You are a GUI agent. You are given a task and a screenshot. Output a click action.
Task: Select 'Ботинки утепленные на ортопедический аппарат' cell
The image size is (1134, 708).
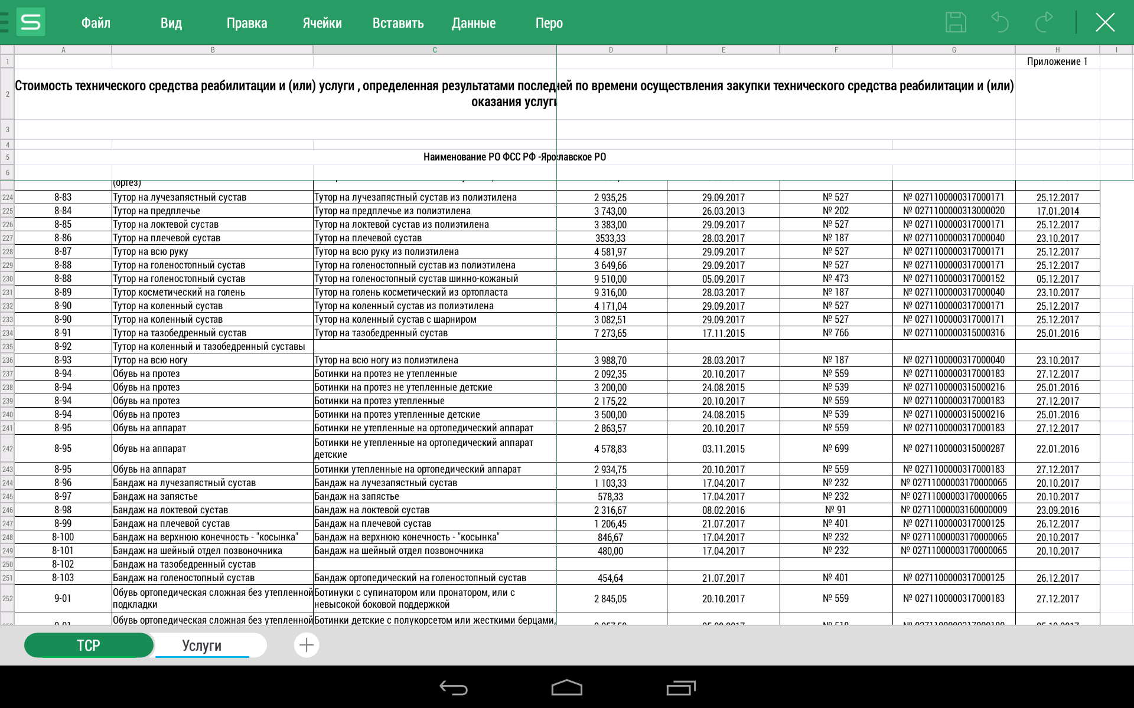coord(435,470)
